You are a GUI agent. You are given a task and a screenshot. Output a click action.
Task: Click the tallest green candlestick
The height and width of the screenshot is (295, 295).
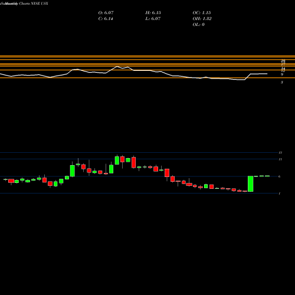251,183
